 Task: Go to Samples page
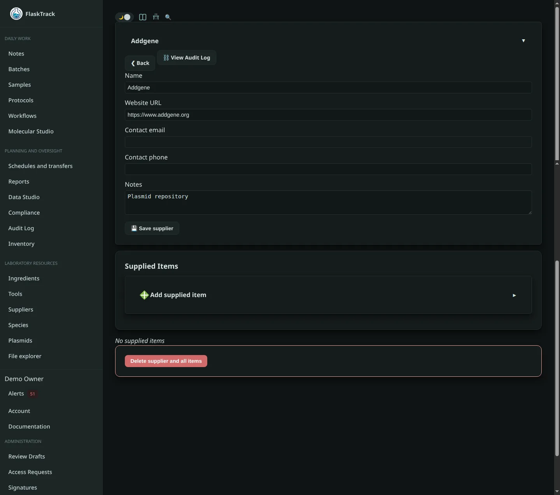[19, 85]
